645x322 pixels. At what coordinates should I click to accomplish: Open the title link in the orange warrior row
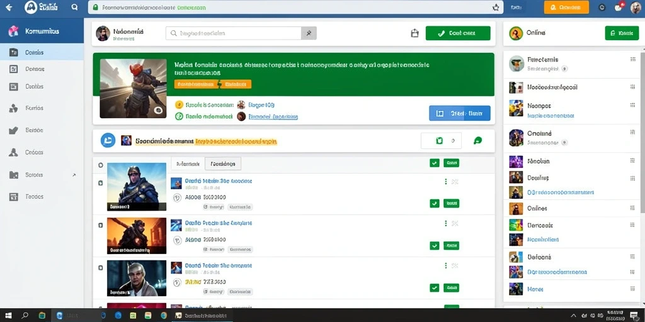tap(219, 223)
